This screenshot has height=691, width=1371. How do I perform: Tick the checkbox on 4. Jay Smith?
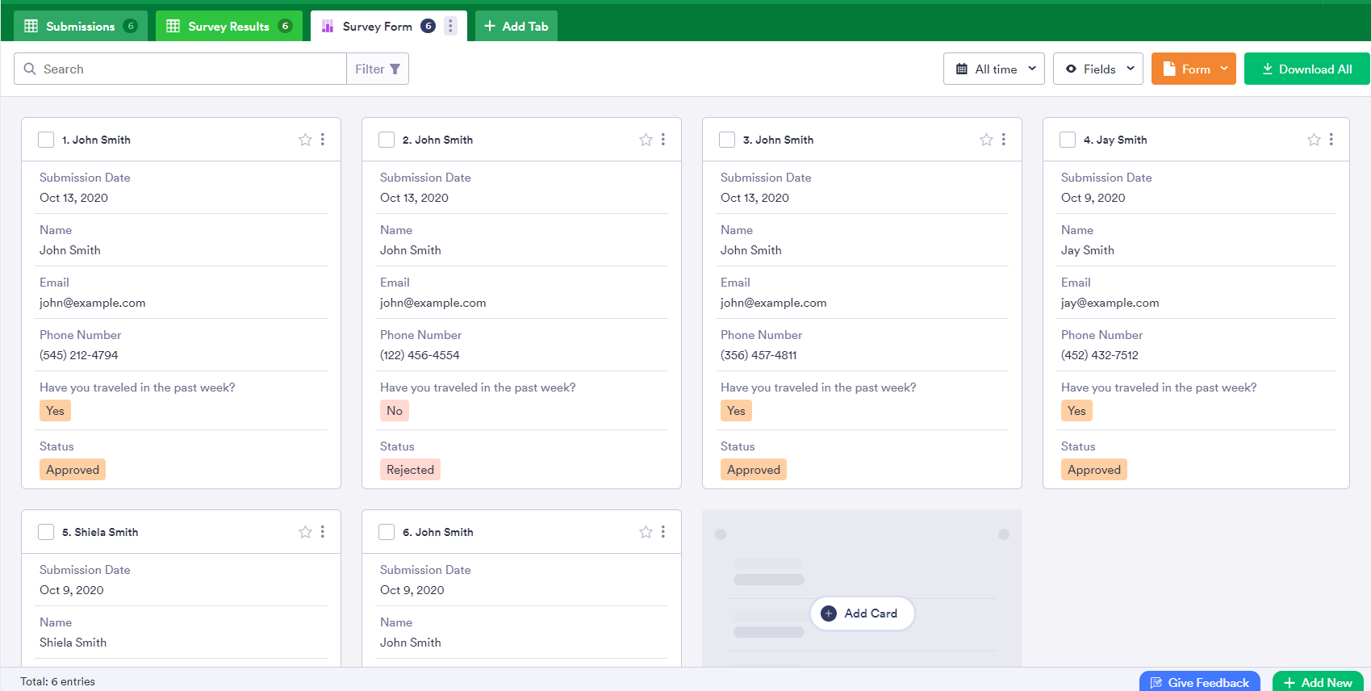[1068, 140]
